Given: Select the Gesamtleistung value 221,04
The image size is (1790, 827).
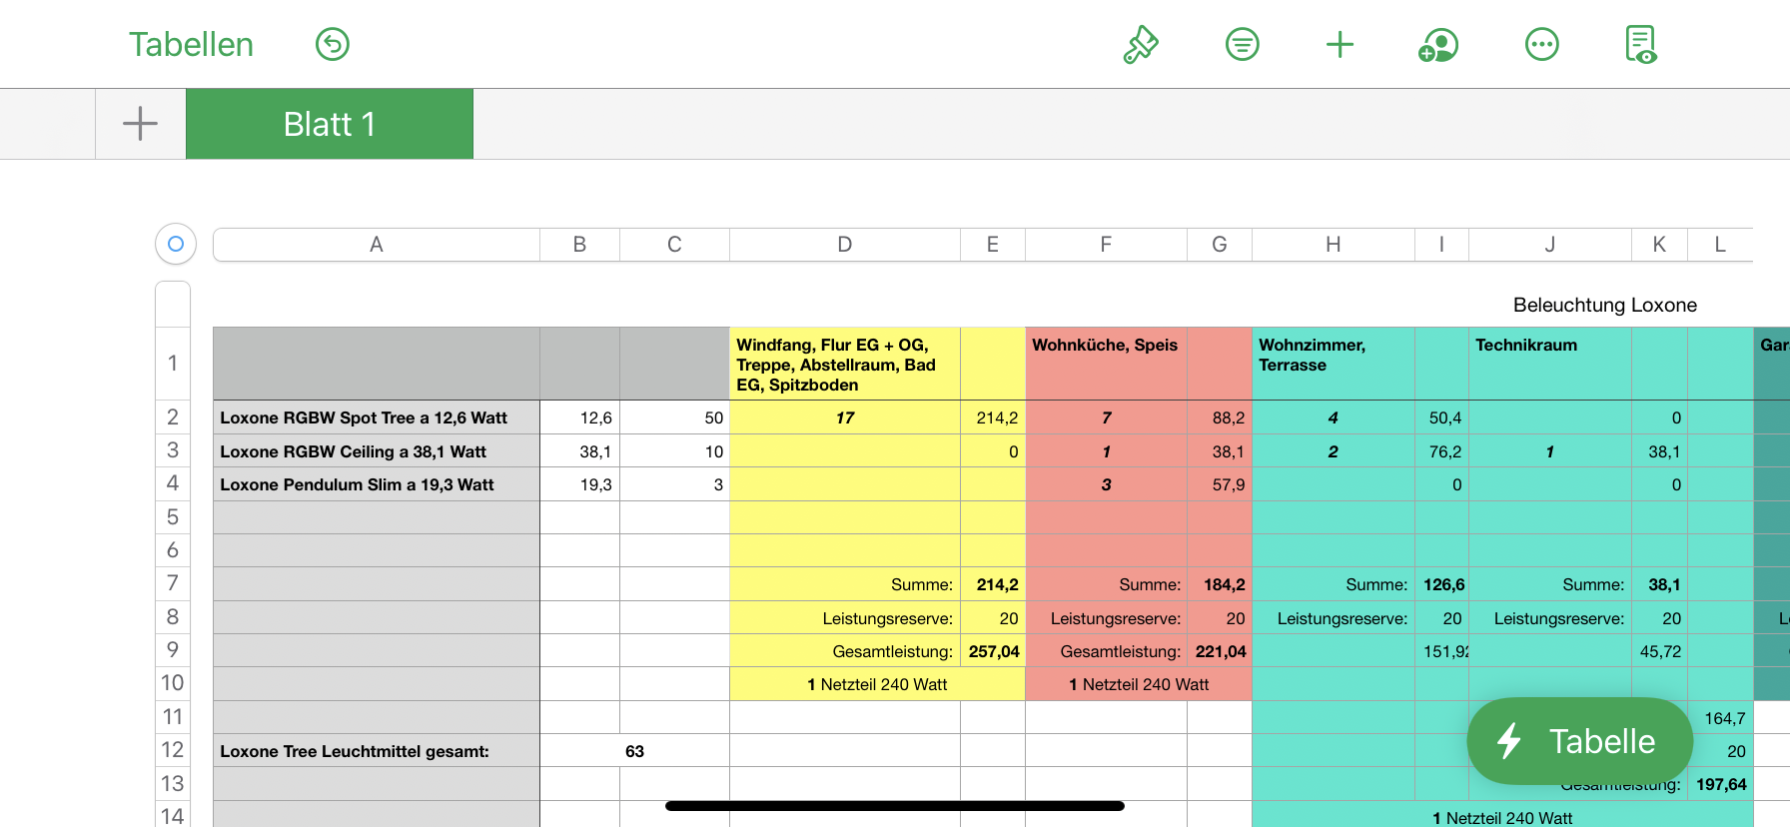Looking at the screenshot, I should click(1220, 651).
